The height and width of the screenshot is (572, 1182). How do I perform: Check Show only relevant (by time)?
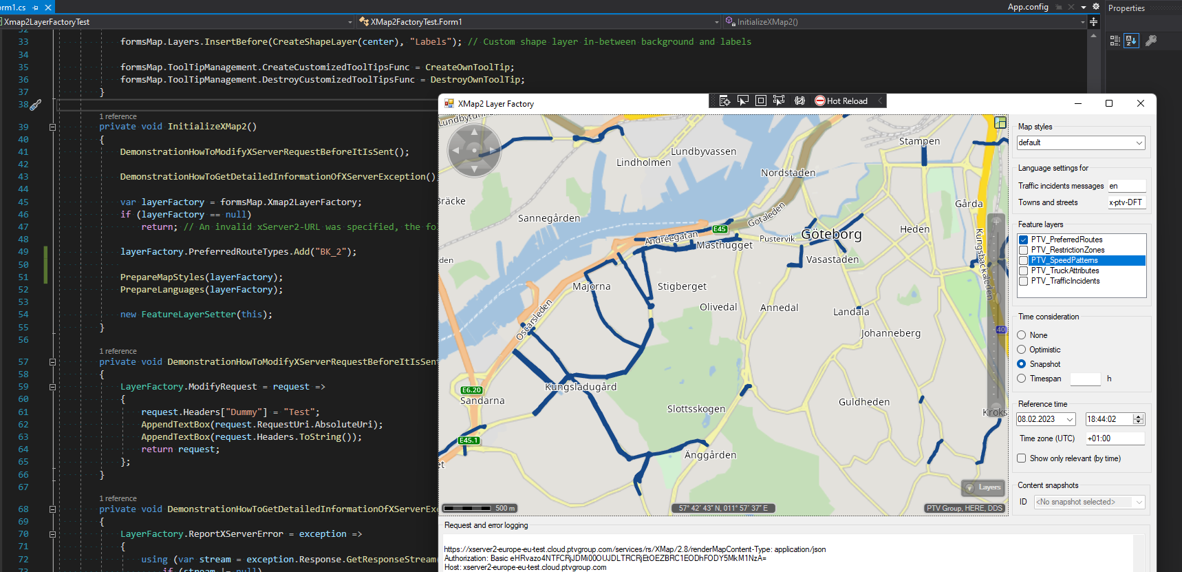pos(1022,458)
